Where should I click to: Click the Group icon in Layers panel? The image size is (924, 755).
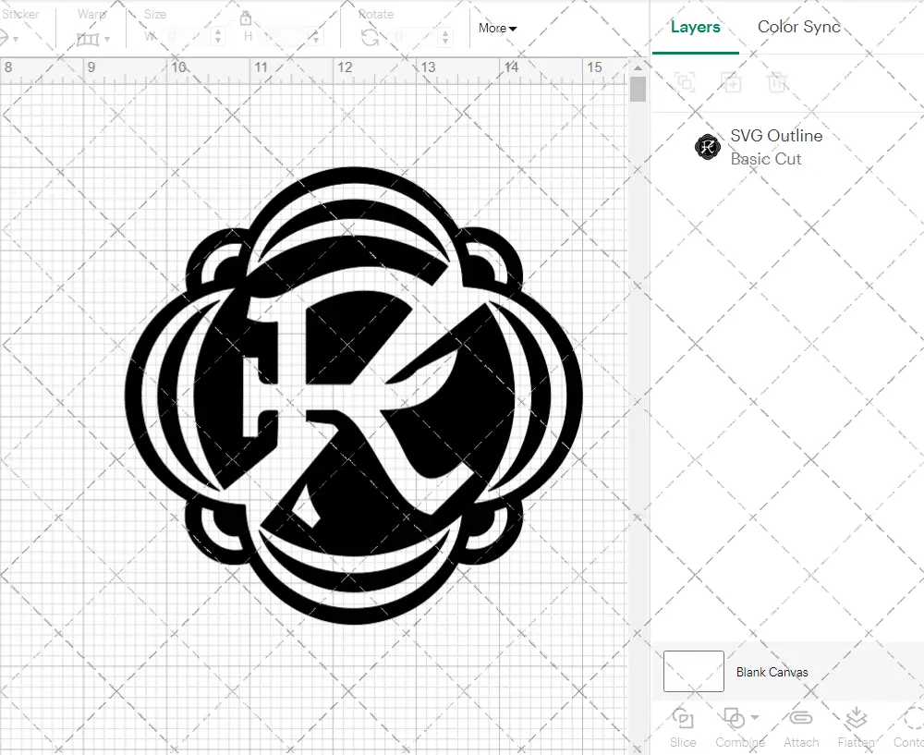(685, 82)
